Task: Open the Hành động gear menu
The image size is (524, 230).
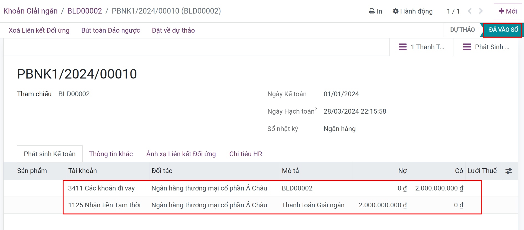Action: 413,11
